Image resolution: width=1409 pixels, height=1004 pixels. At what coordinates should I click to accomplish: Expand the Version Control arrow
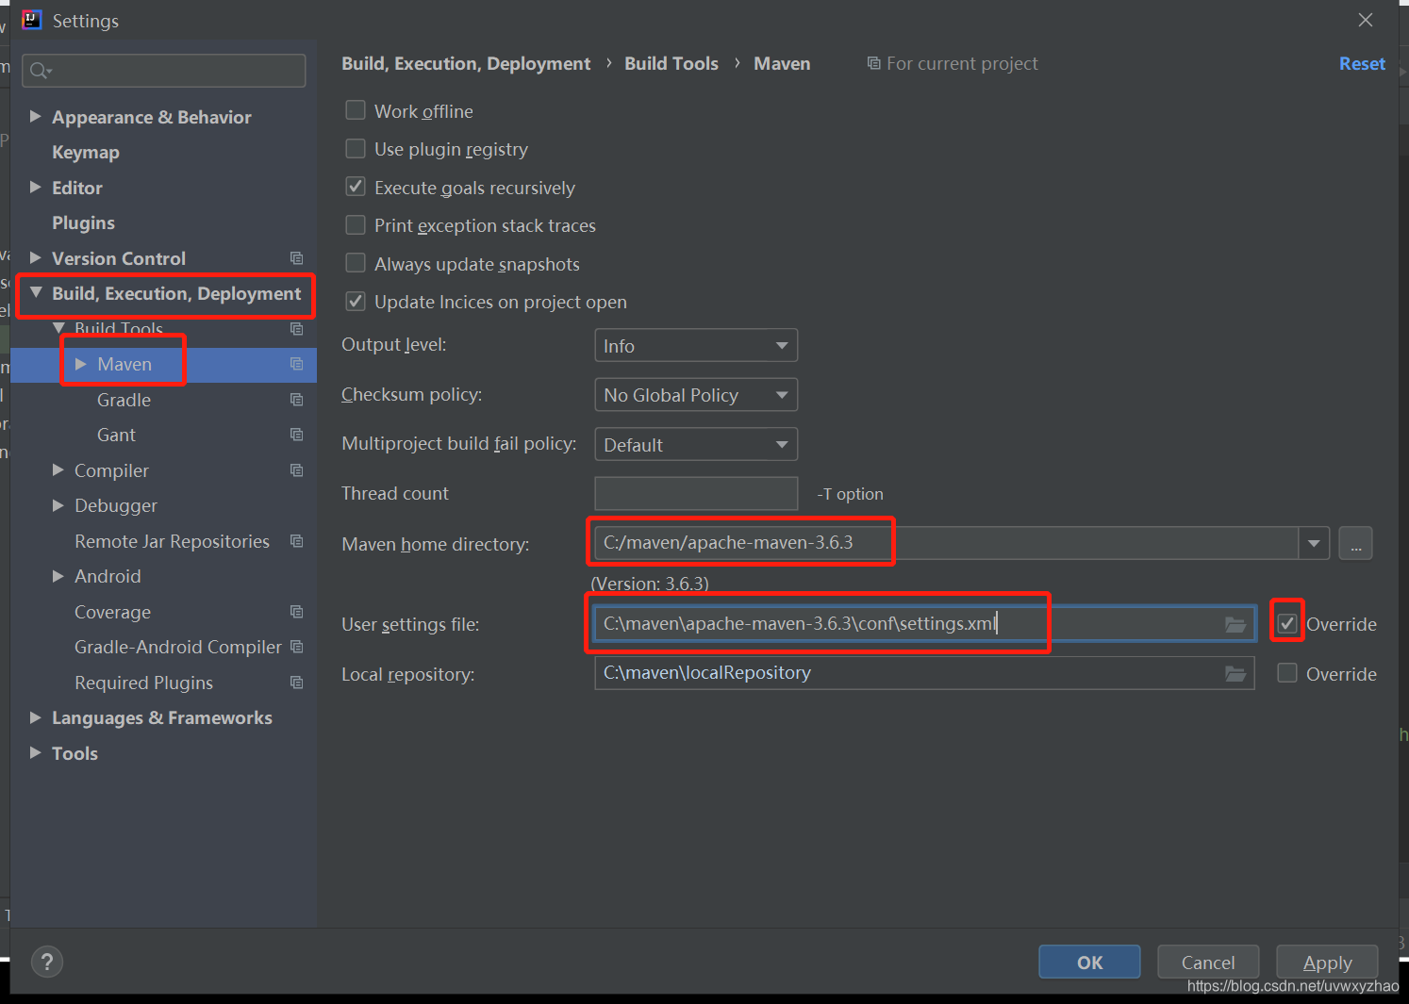point(36,257)
